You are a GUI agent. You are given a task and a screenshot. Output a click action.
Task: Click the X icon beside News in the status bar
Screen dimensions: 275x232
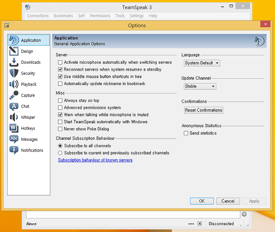click(200, 224)
